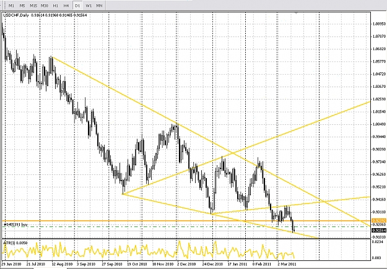Click the 21 Jul 2010 date label
The height and width of the screenshot is (269, 387).
(36, 264)
